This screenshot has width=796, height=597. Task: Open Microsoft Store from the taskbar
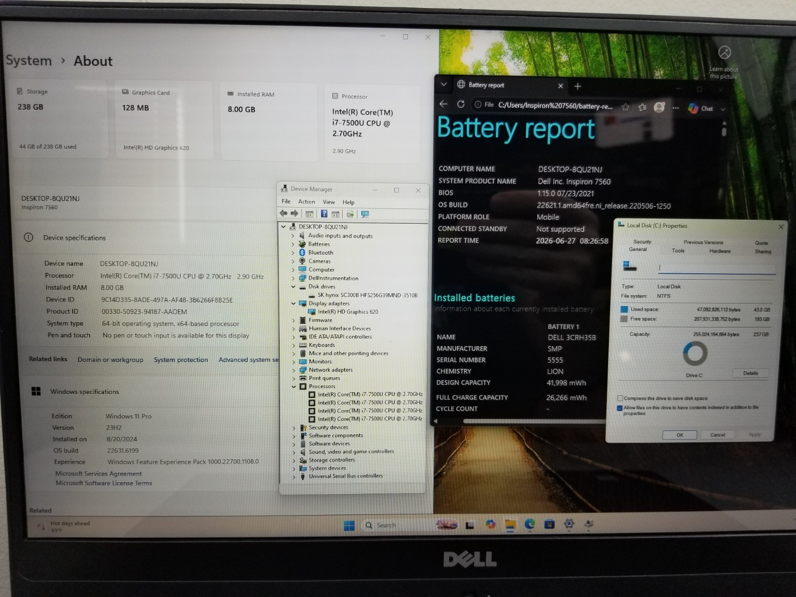tap(549, 524)
